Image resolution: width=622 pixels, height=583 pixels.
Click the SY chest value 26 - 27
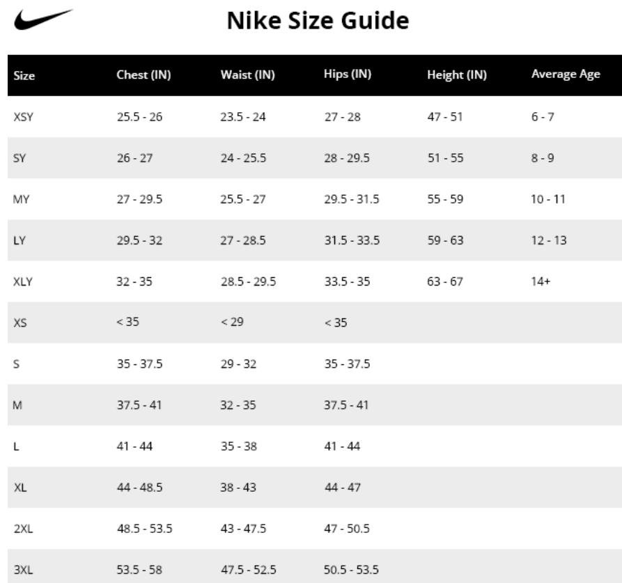pyautogui.click(x=134, y=158)
